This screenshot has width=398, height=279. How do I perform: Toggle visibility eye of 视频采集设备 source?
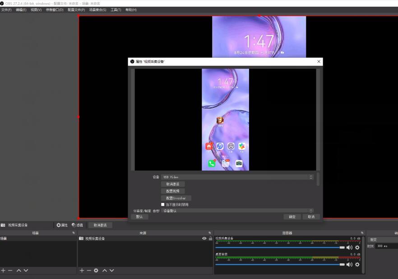point(204,238)
